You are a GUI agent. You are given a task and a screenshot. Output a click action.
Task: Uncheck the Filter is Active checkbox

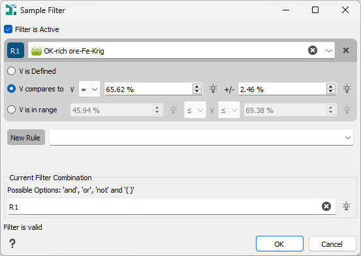pos(8,29)
